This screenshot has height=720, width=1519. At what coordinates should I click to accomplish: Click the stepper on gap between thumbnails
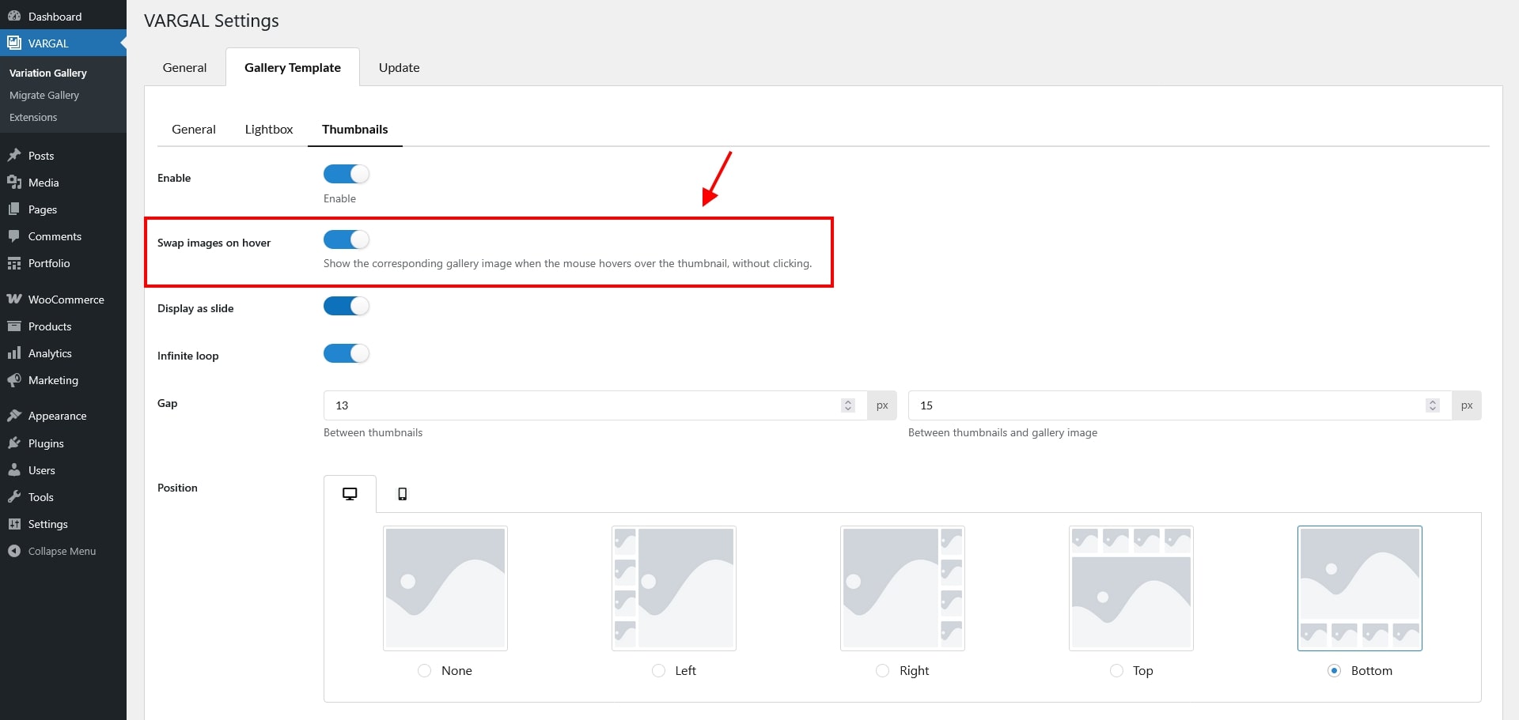click(848, 405)
